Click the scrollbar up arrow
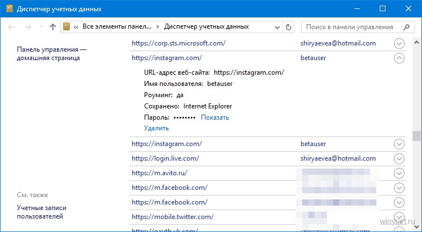422x232 pixels. (x=416, y=42)
